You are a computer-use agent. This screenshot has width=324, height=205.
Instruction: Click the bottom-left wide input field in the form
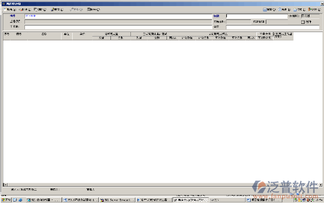(118, 27)
